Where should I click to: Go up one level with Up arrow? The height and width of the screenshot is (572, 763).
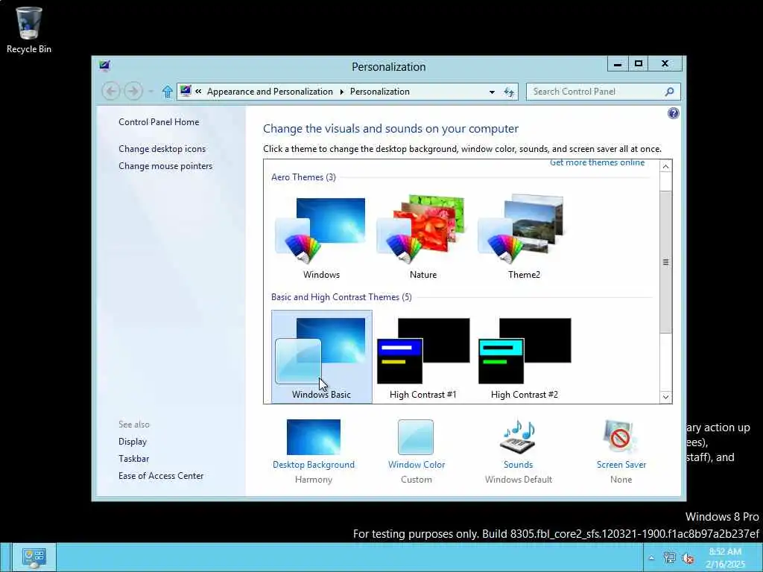pyautogui.click(x=168, y=92)
